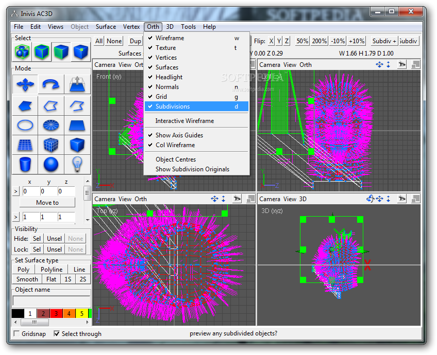Toggle Grid display option
Screen dimensions: 437x355
(x=196, y=97)
